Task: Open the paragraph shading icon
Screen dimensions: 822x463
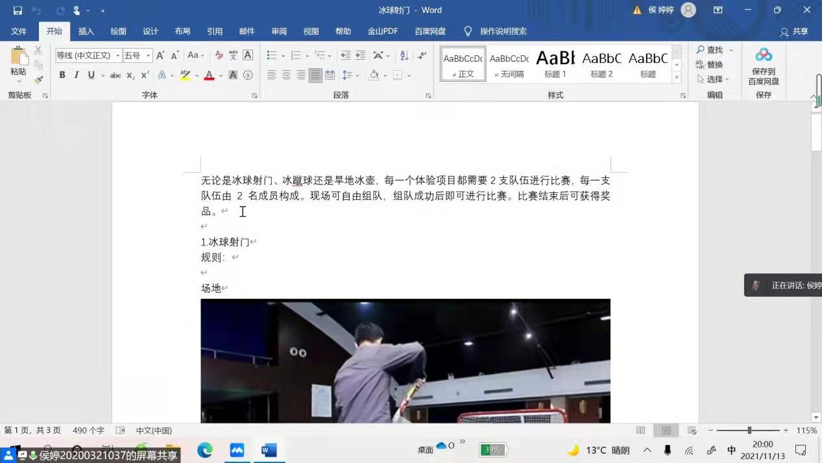Action: [374, 76]
